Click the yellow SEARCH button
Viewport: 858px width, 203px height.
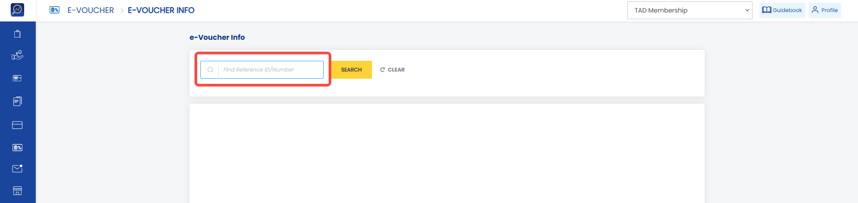tap(351, 70)
